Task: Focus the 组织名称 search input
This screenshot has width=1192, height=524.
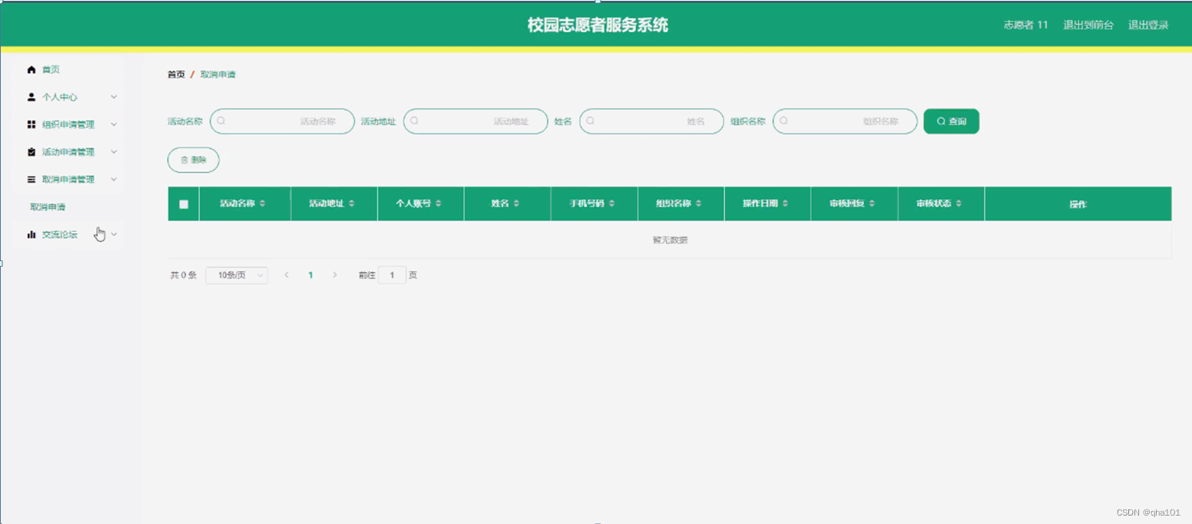Action: [x=845, y=121]
